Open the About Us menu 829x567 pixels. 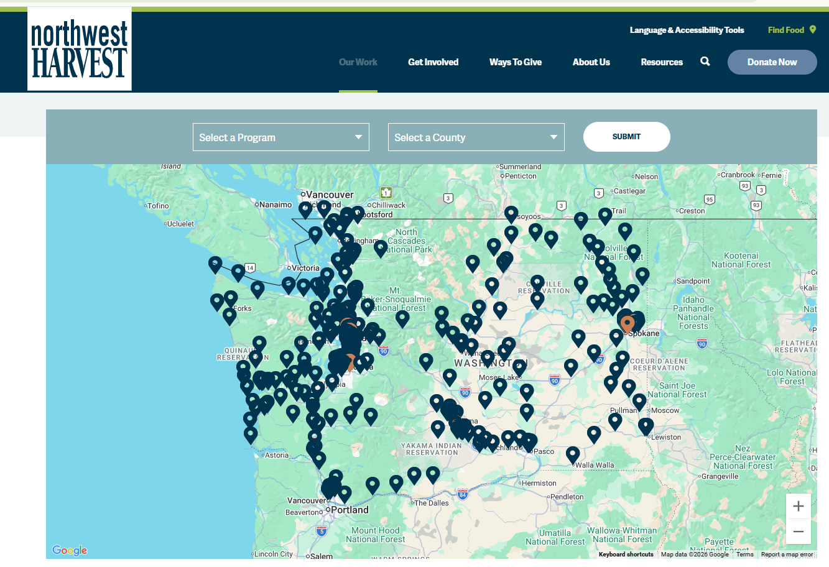tap(591, 62)
